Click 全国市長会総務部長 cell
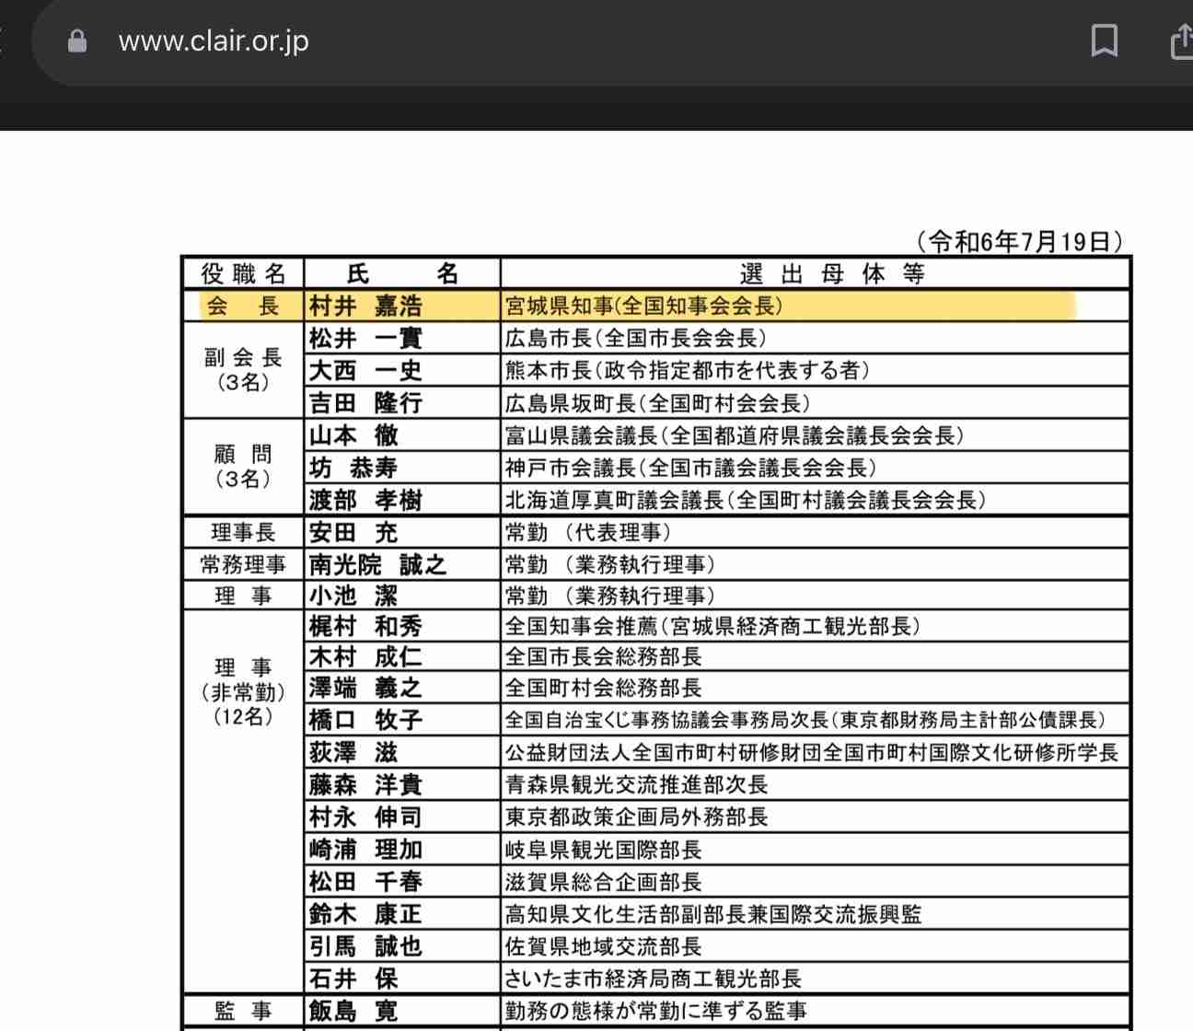Image resolution: width=1193 pixels, height=1031 pixels. [x=816, y=656]
